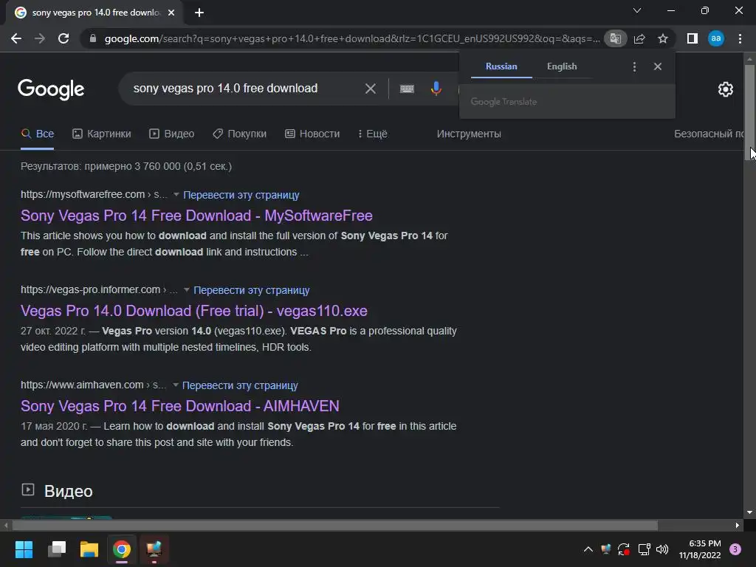Image resolution: width=756 pixels, height=567 pixels.
Task: Click the Безопасный поиск label
Action: [x=709, y=134]
